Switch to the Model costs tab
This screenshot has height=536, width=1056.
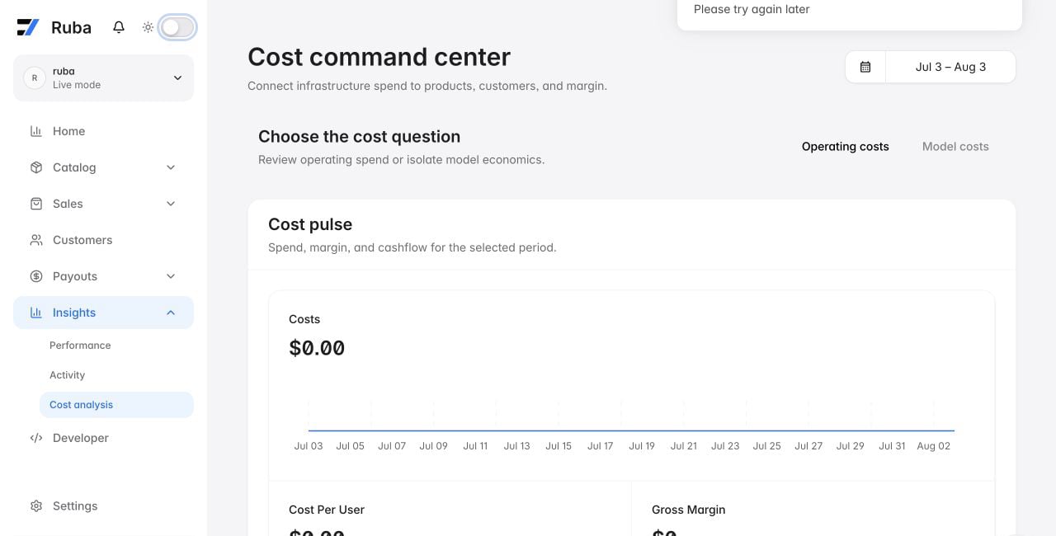point(955,147)
